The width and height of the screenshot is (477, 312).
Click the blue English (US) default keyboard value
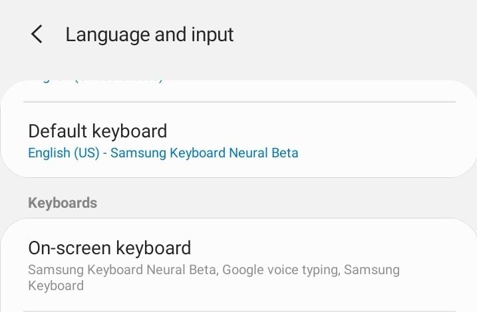pos(64,153)
